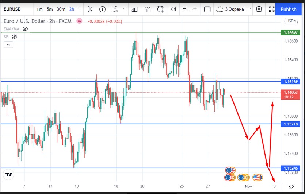
Task: Open the indicators fx menu
Action: click(x=115, y=9)
